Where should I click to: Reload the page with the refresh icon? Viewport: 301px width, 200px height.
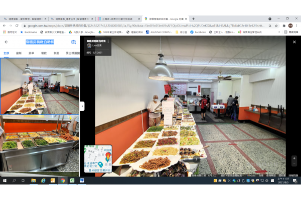(17, 25)
